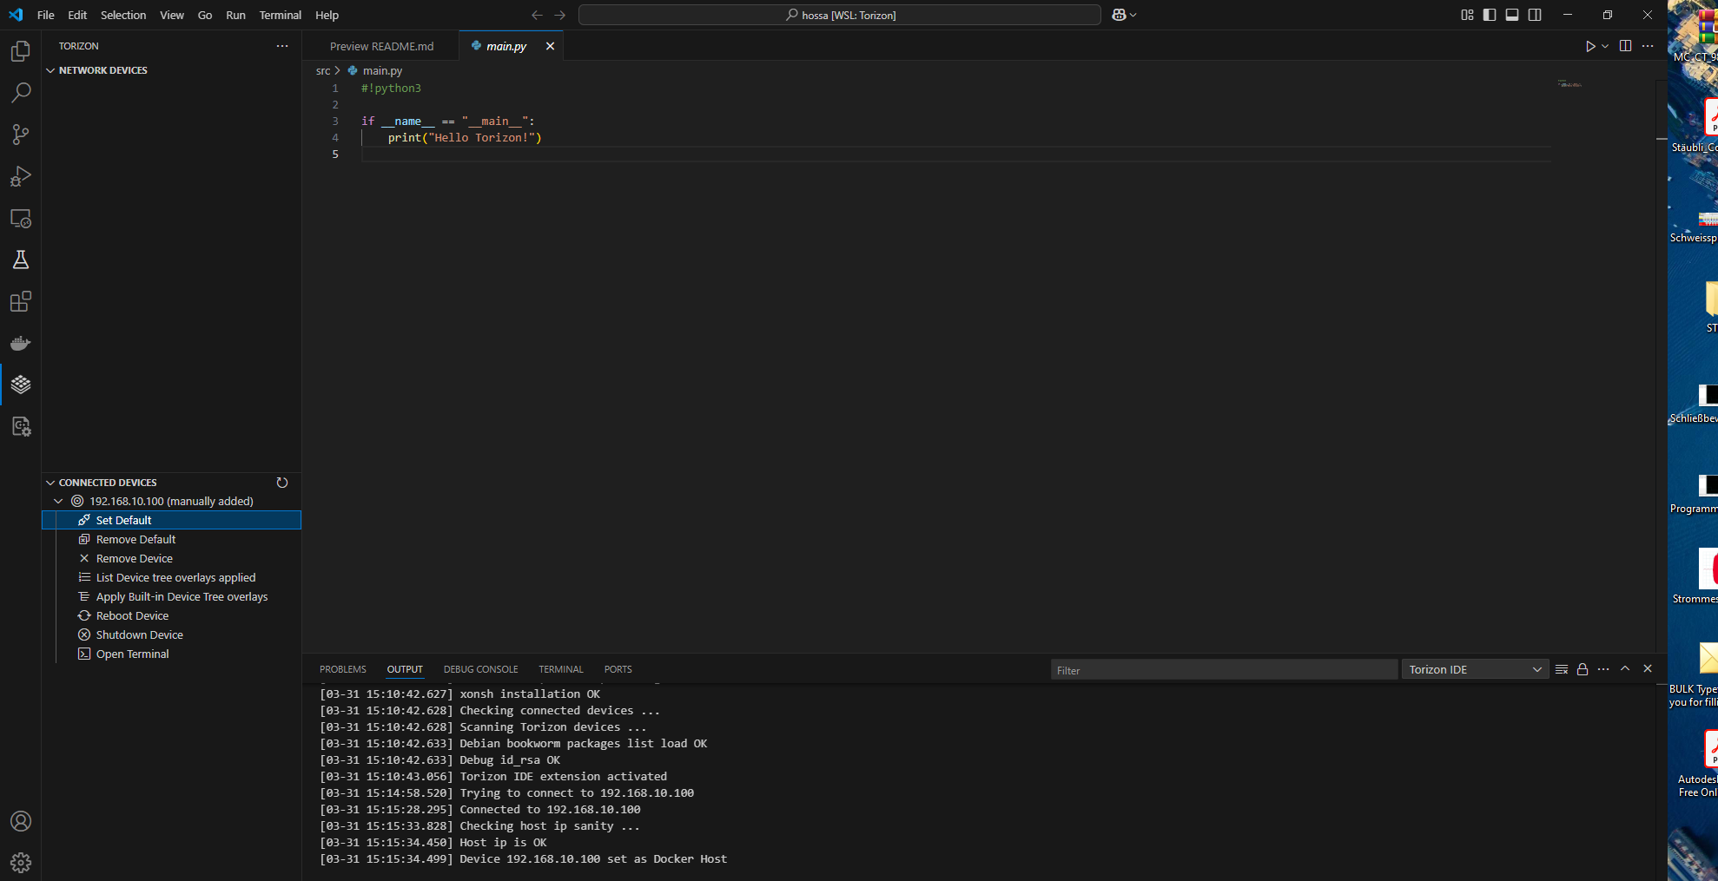Open the Search view in activity bar
Screen dimensions: 1718x881
(x=21, y=93)
